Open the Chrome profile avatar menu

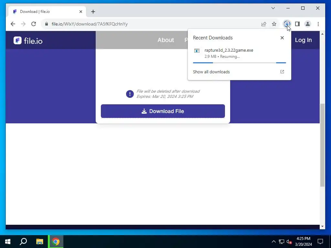tap(308, 24)
